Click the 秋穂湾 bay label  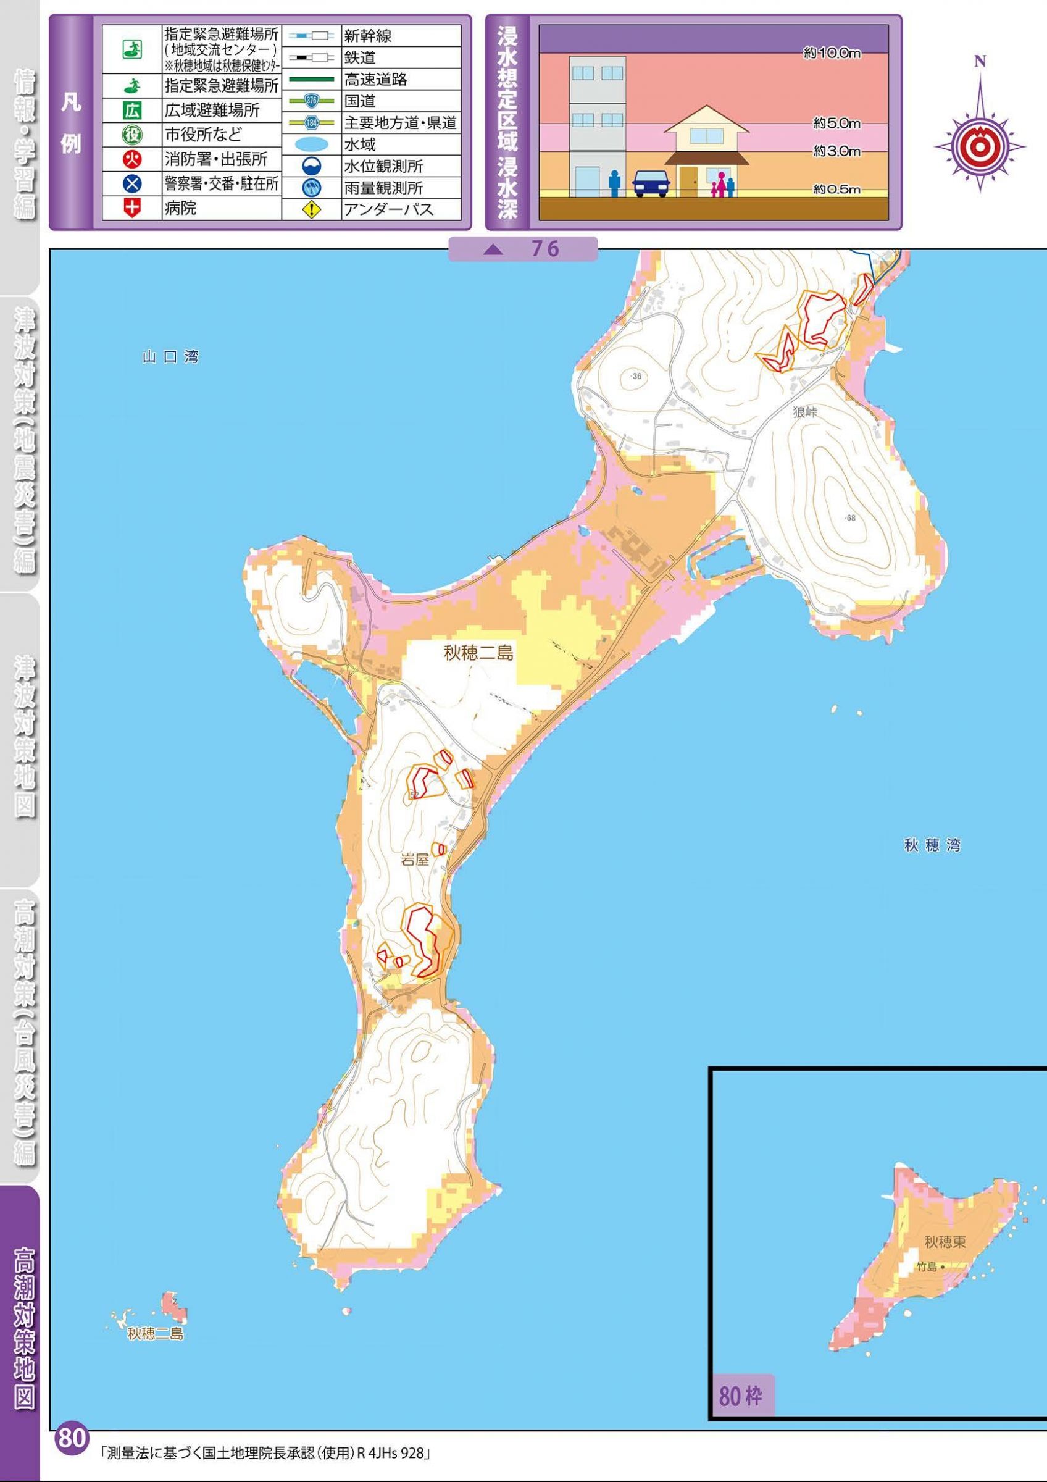click(x=933, y=845)
